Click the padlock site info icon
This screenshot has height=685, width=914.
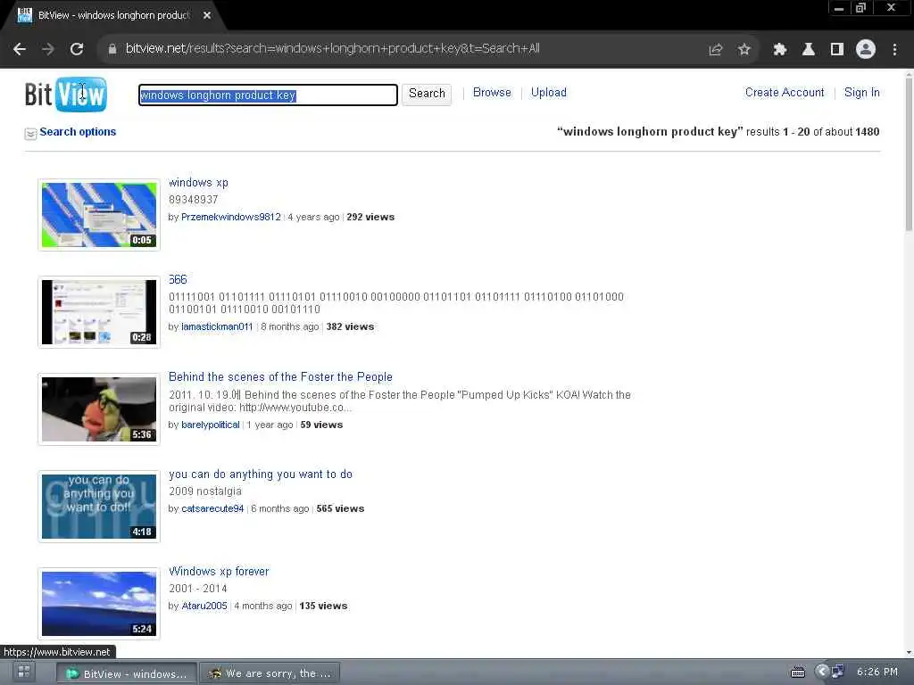tap(112, 49)
